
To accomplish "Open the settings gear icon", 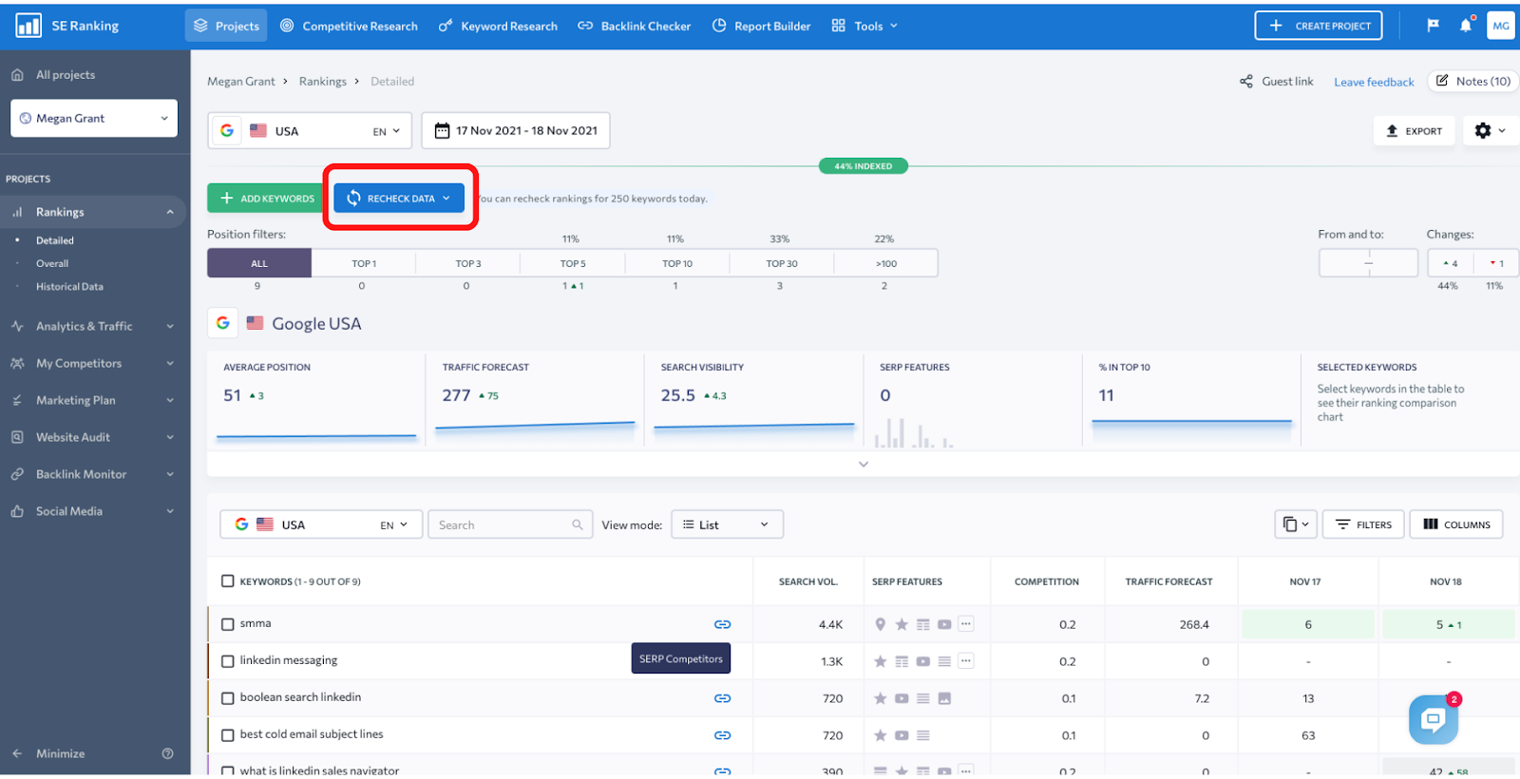I will 1483,131.
